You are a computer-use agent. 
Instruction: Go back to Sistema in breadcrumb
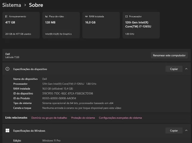(12, 5)
